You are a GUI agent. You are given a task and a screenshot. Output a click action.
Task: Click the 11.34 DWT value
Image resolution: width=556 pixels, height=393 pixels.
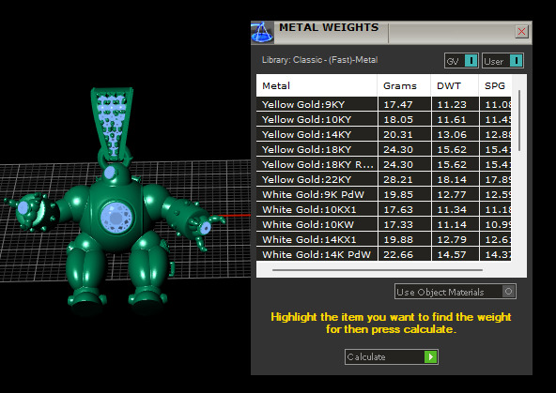coord(452,209)
